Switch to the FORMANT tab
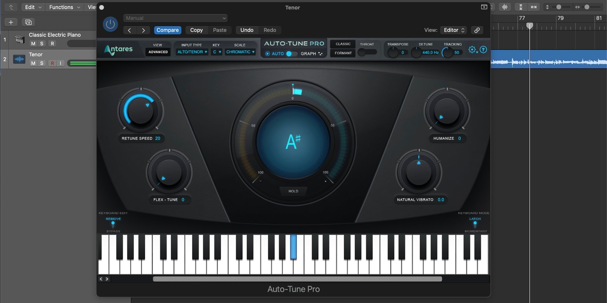The height and width of the screenshot is (303, 607). (343, 53)
